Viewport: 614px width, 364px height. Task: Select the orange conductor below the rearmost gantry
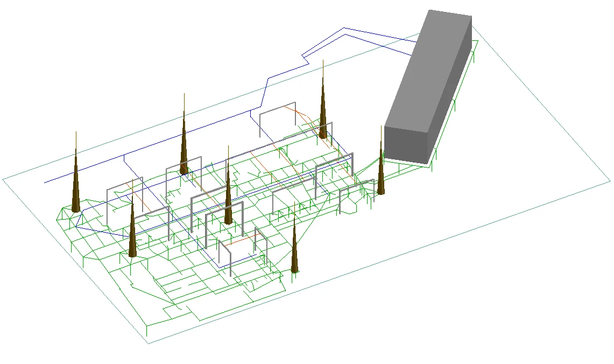[x=296, y=114]
